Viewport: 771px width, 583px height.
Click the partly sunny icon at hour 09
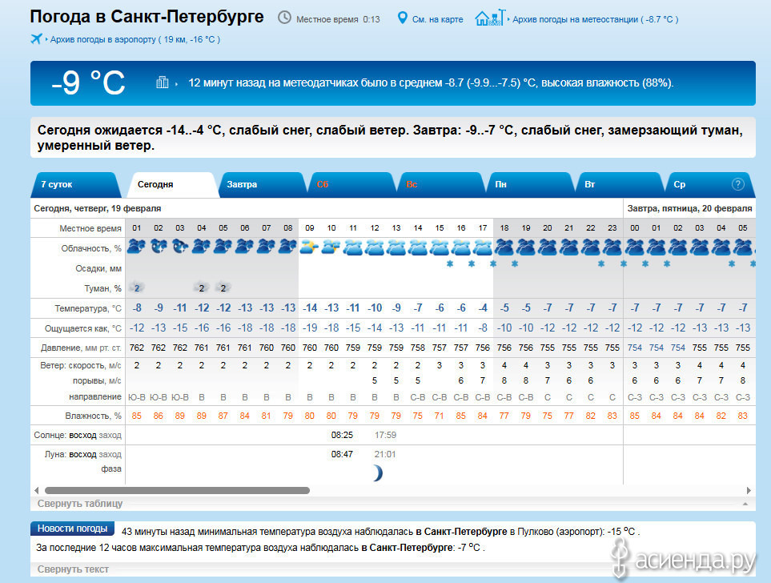click(x=309, y=247)
